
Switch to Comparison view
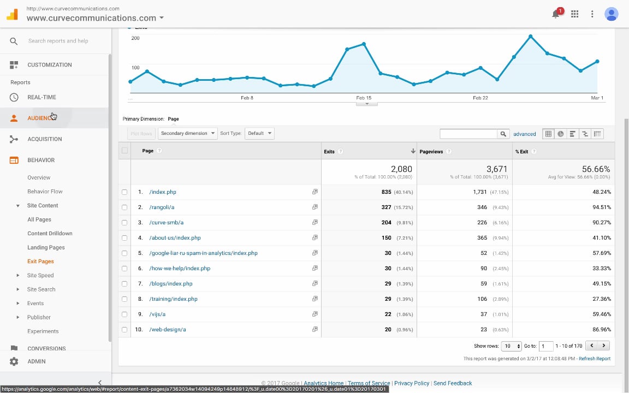point(585,134)
